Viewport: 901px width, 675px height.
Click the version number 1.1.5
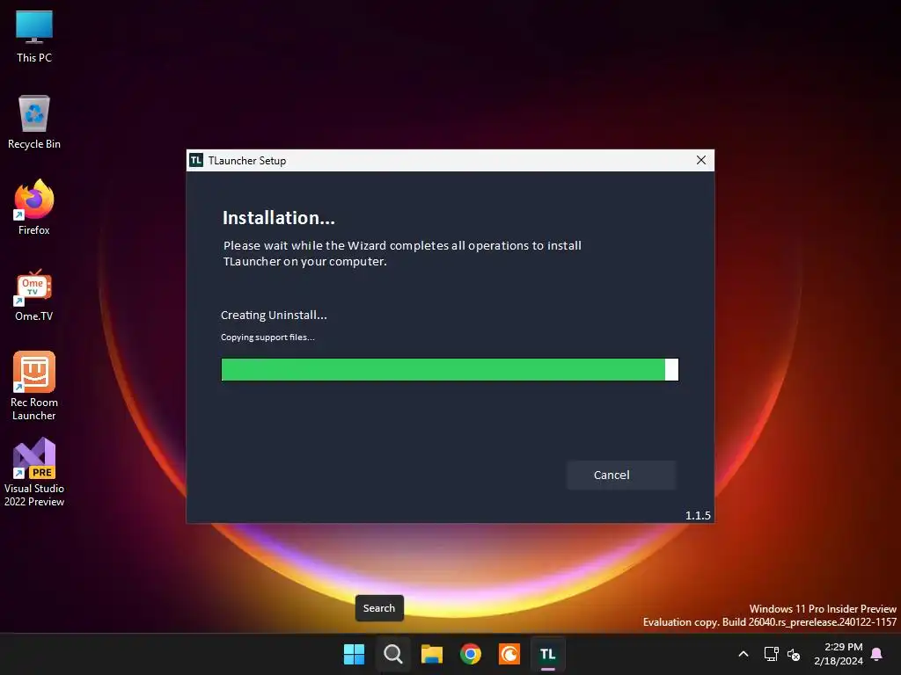(698, 515)
